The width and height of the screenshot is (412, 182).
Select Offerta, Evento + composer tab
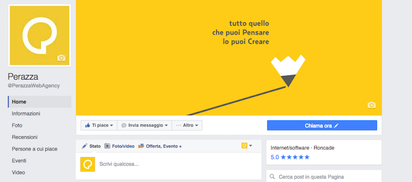coord(160,146)
